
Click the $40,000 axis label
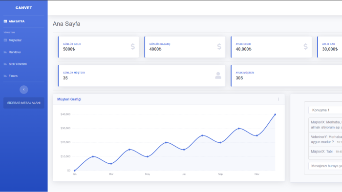tap(65, 114)
